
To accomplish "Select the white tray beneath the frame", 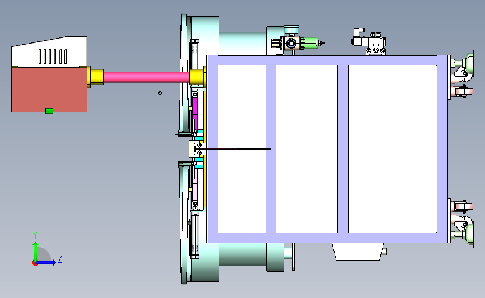I will coord(358,252).
